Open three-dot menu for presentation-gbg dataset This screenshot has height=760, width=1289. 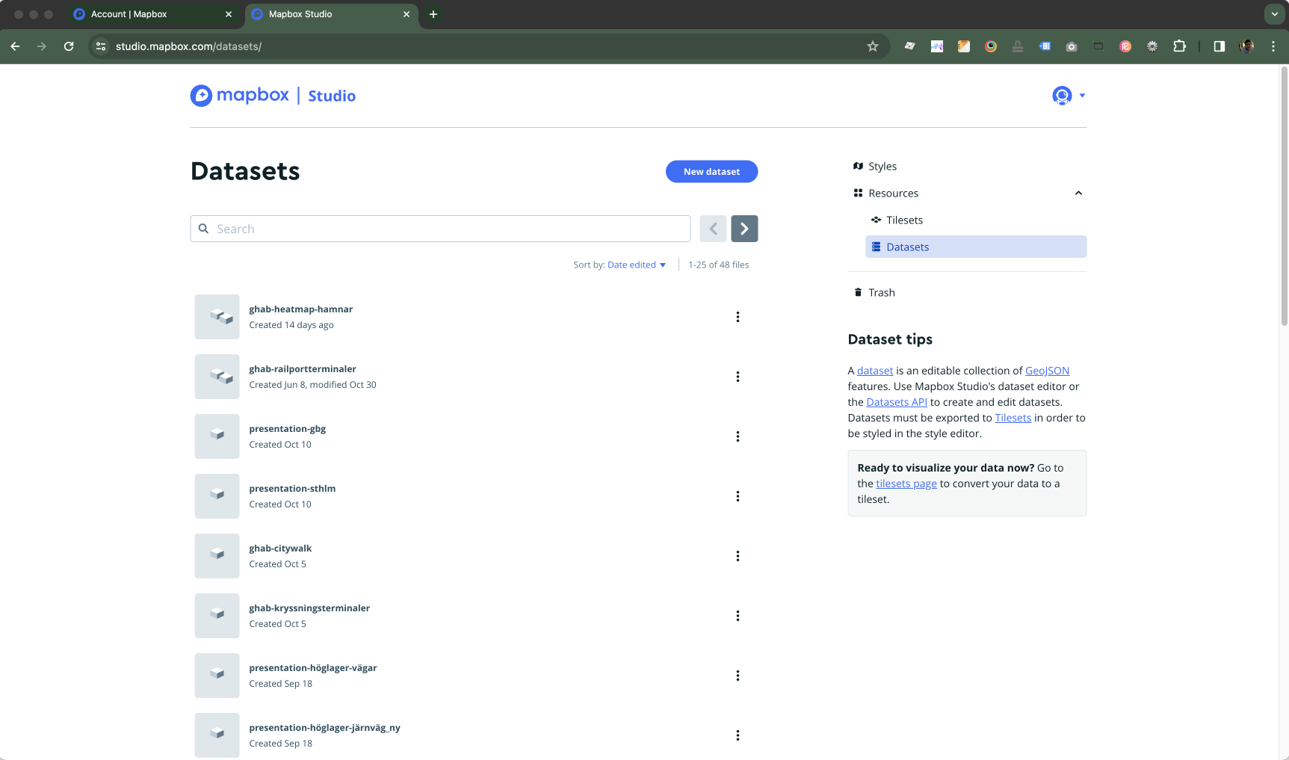pyautogui.click(x=738, y=436)
